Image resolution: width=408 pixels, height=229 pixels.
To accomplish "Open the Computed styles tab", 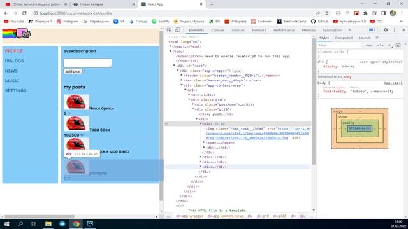I will [x=344, y=38].
